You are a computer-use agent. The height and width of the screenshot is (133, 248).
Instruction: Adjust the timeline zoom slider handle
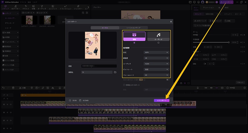click(x=234, y=88)
